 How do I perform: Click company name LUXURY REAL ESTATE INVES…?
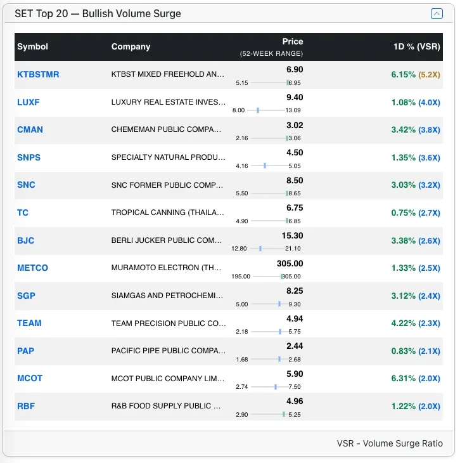point(168,102)
